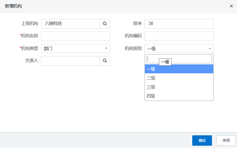Viewport: 237px width, 148px height.
Task: Select the 四级 option
Action: pyautogui.click(x=179, y=96)
